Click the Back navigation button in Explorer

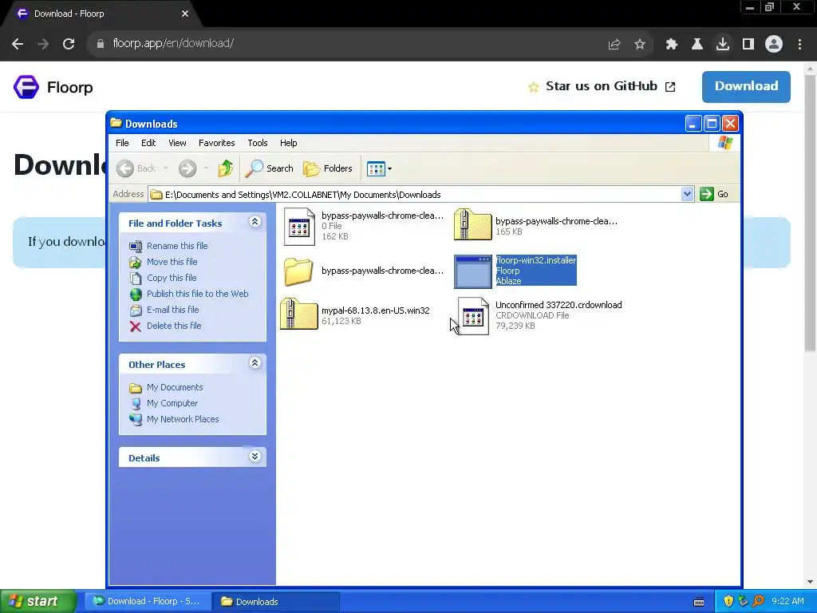coord(136,168)
